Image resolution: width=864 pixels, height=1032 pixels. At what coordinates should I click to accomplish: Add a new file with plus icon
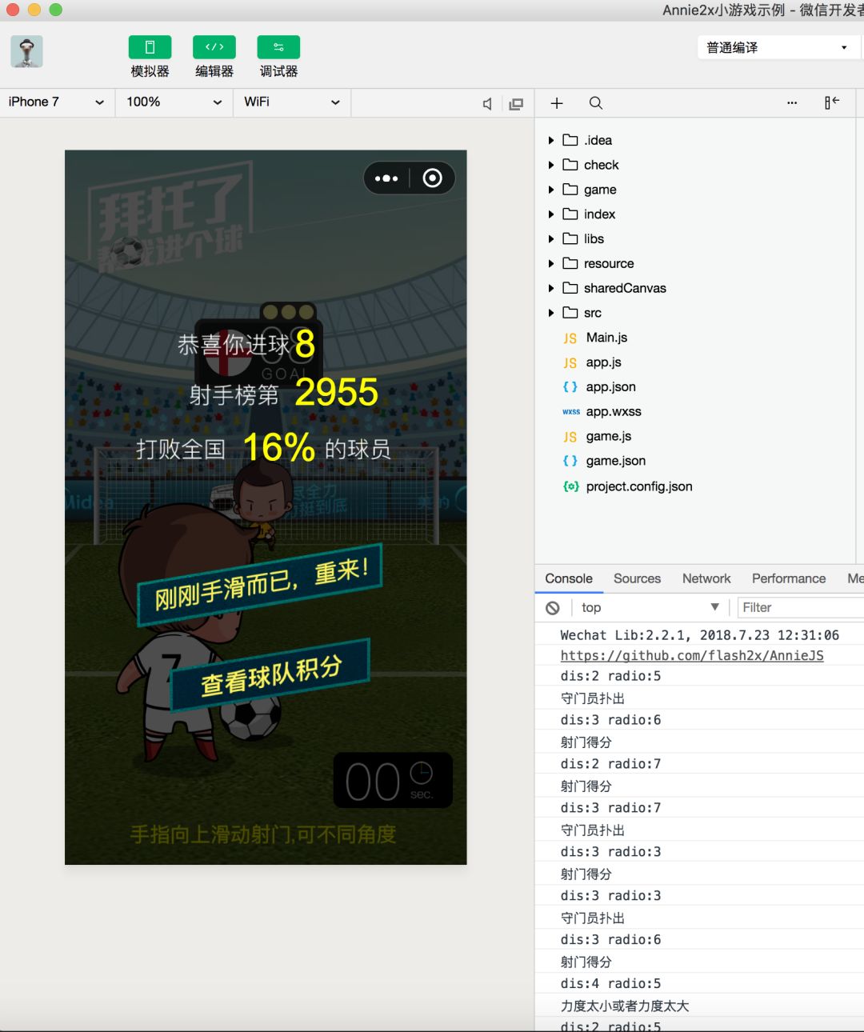click(557, 103)
